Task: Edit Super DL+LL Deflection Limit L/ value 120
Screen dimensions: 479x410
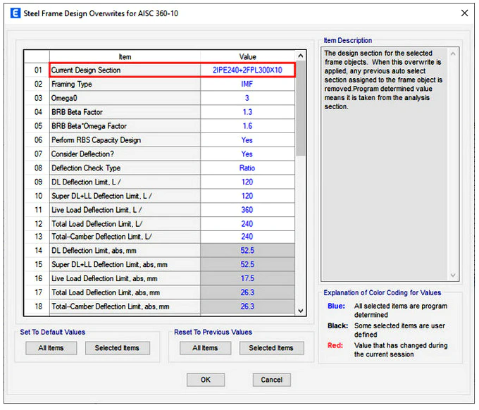Action: 247,196
